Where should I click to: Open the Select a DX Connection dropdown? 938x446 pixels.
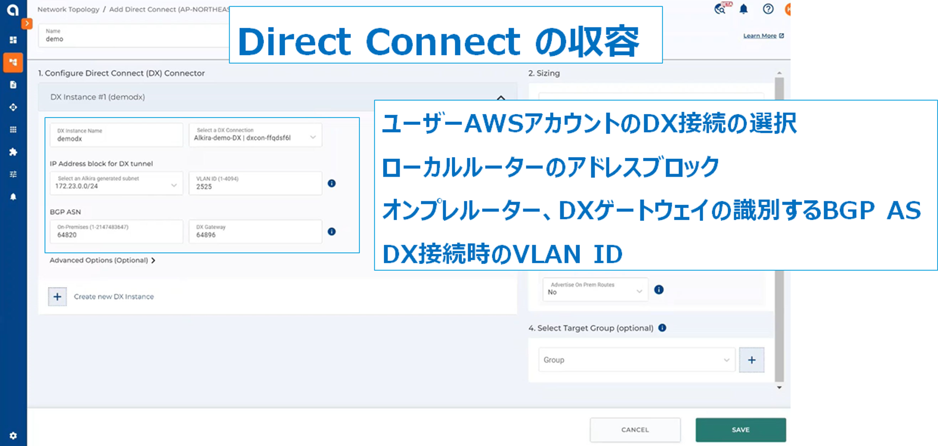coord(255,135)
